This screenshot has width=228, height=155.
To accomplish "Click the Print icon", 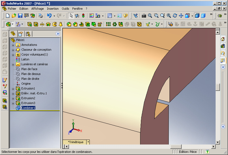I will coord(41,16).
